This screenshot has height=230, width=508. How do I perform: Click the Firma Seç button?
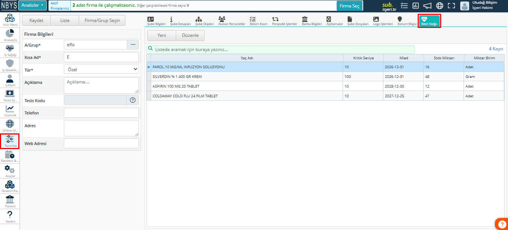tap(349, 6)
